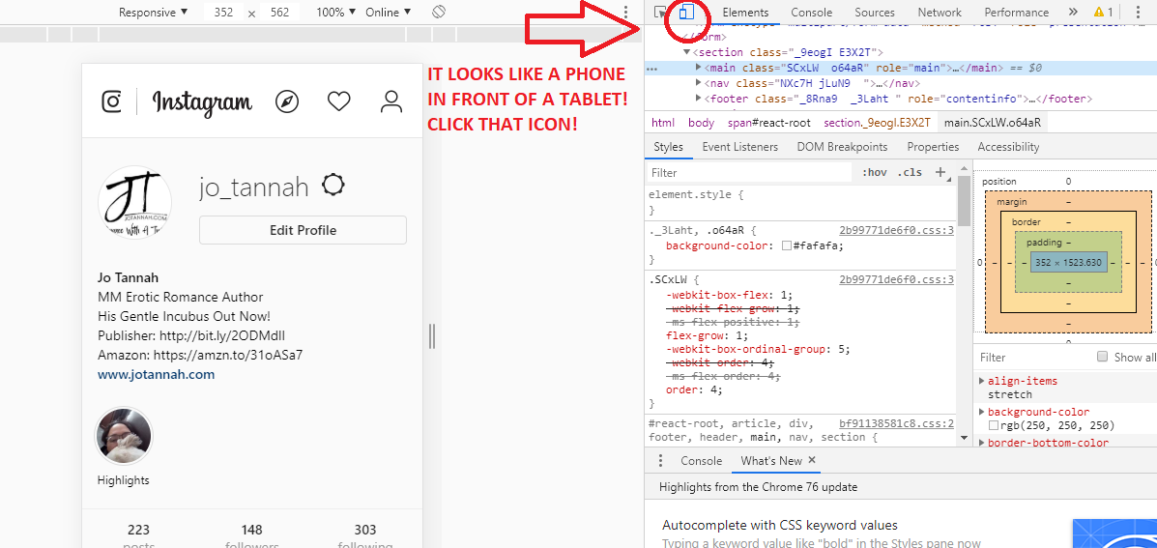Switch to the Performance tab
1157x548 pixels.
(x=1016, y=13)
